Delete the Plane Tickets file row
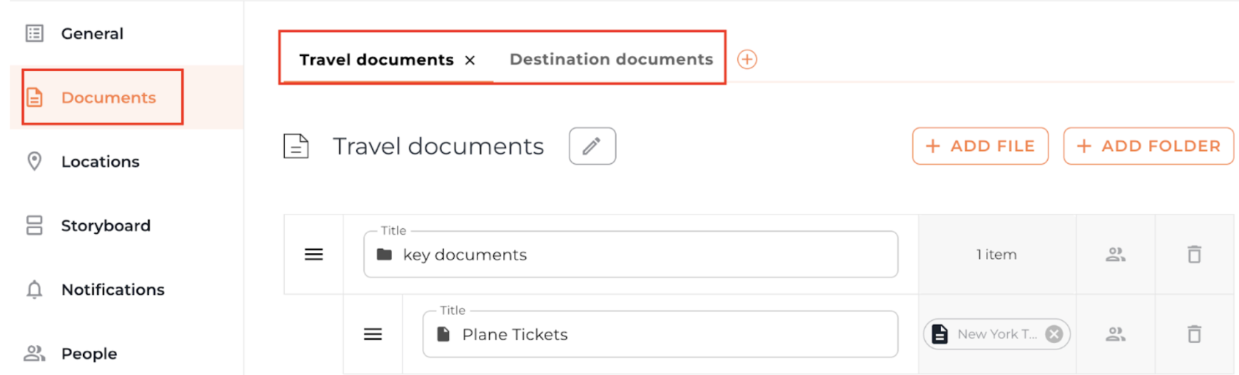 tap(1194, 334)
